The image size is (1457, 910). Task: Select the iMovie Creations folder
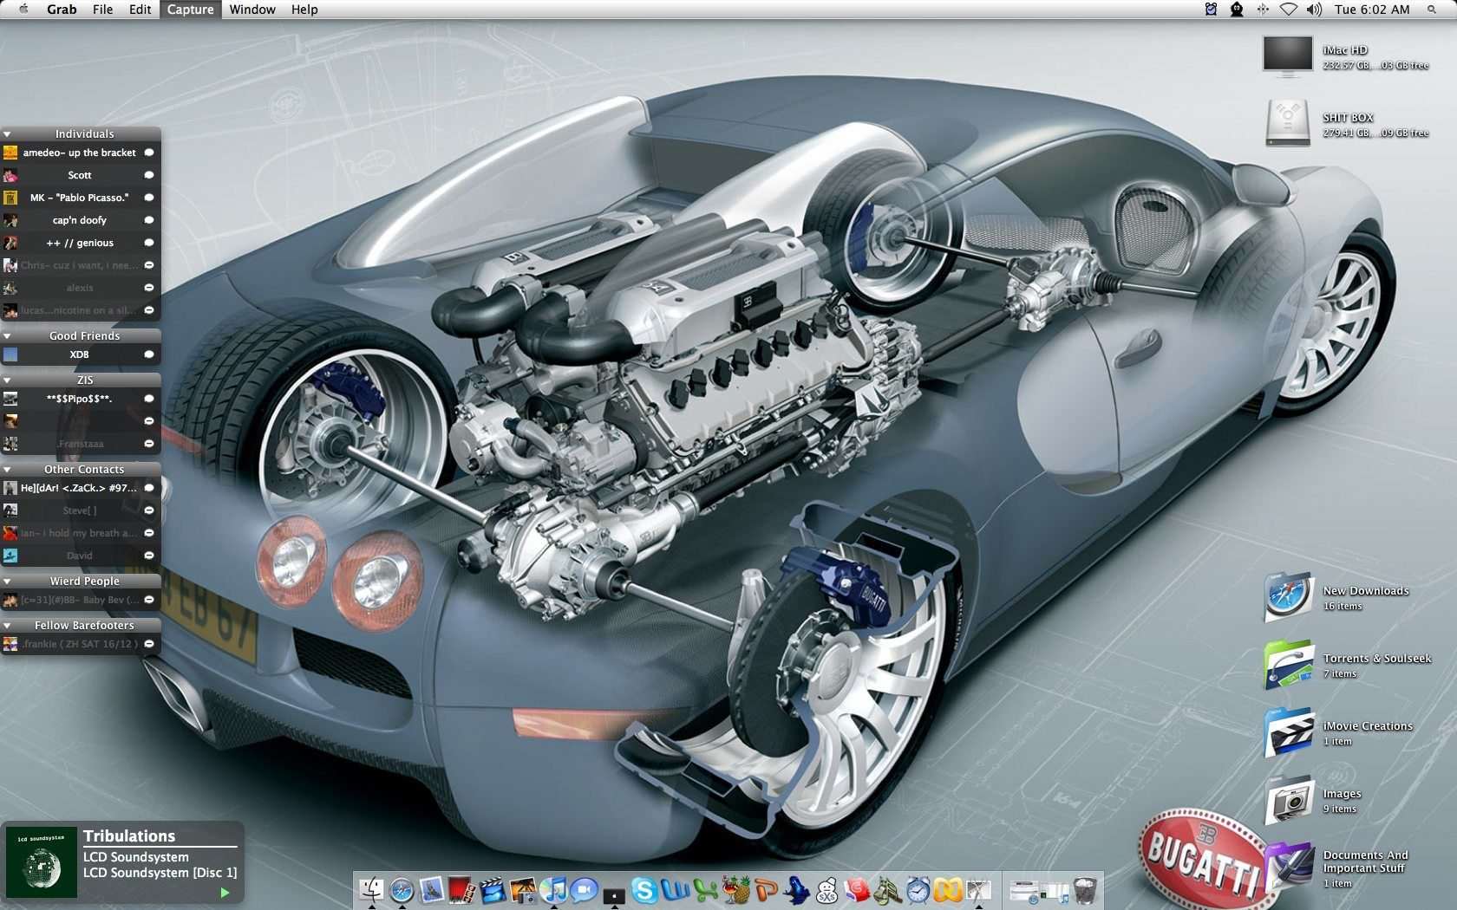[x=1289, y=732]
